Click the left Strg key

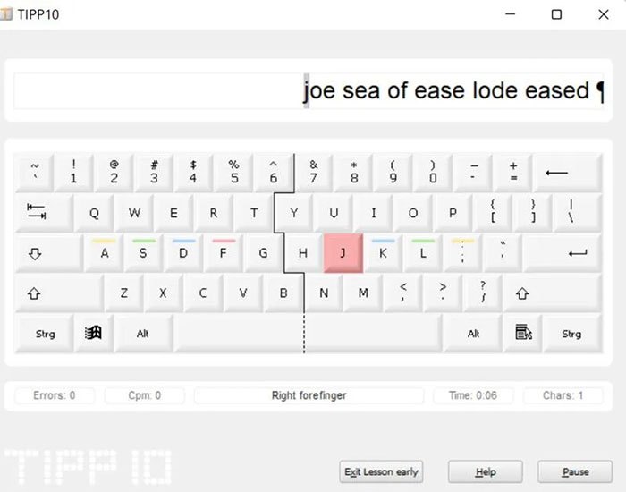pos(44,333)
